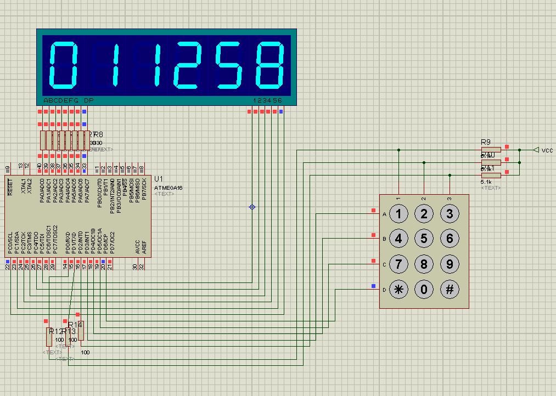The image size is (556, 396).
Task: Click the ATMEGA16 part name text
Action: pyautogui.click(x=169, y=188)
